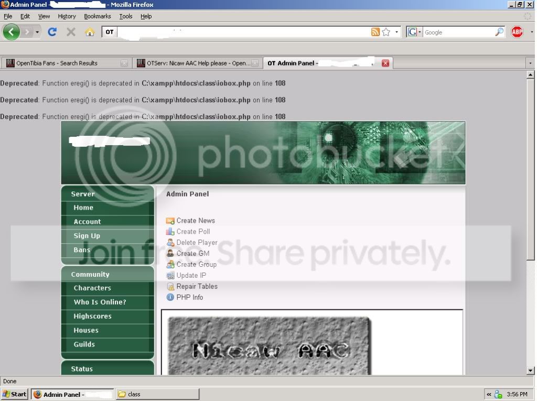
Task: Open the Create Poll link
Action: click(193, 232)
